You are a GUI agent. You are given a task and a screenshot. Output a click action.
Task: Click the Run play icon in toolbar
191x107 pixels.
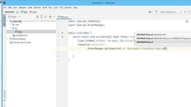point(181,12)
